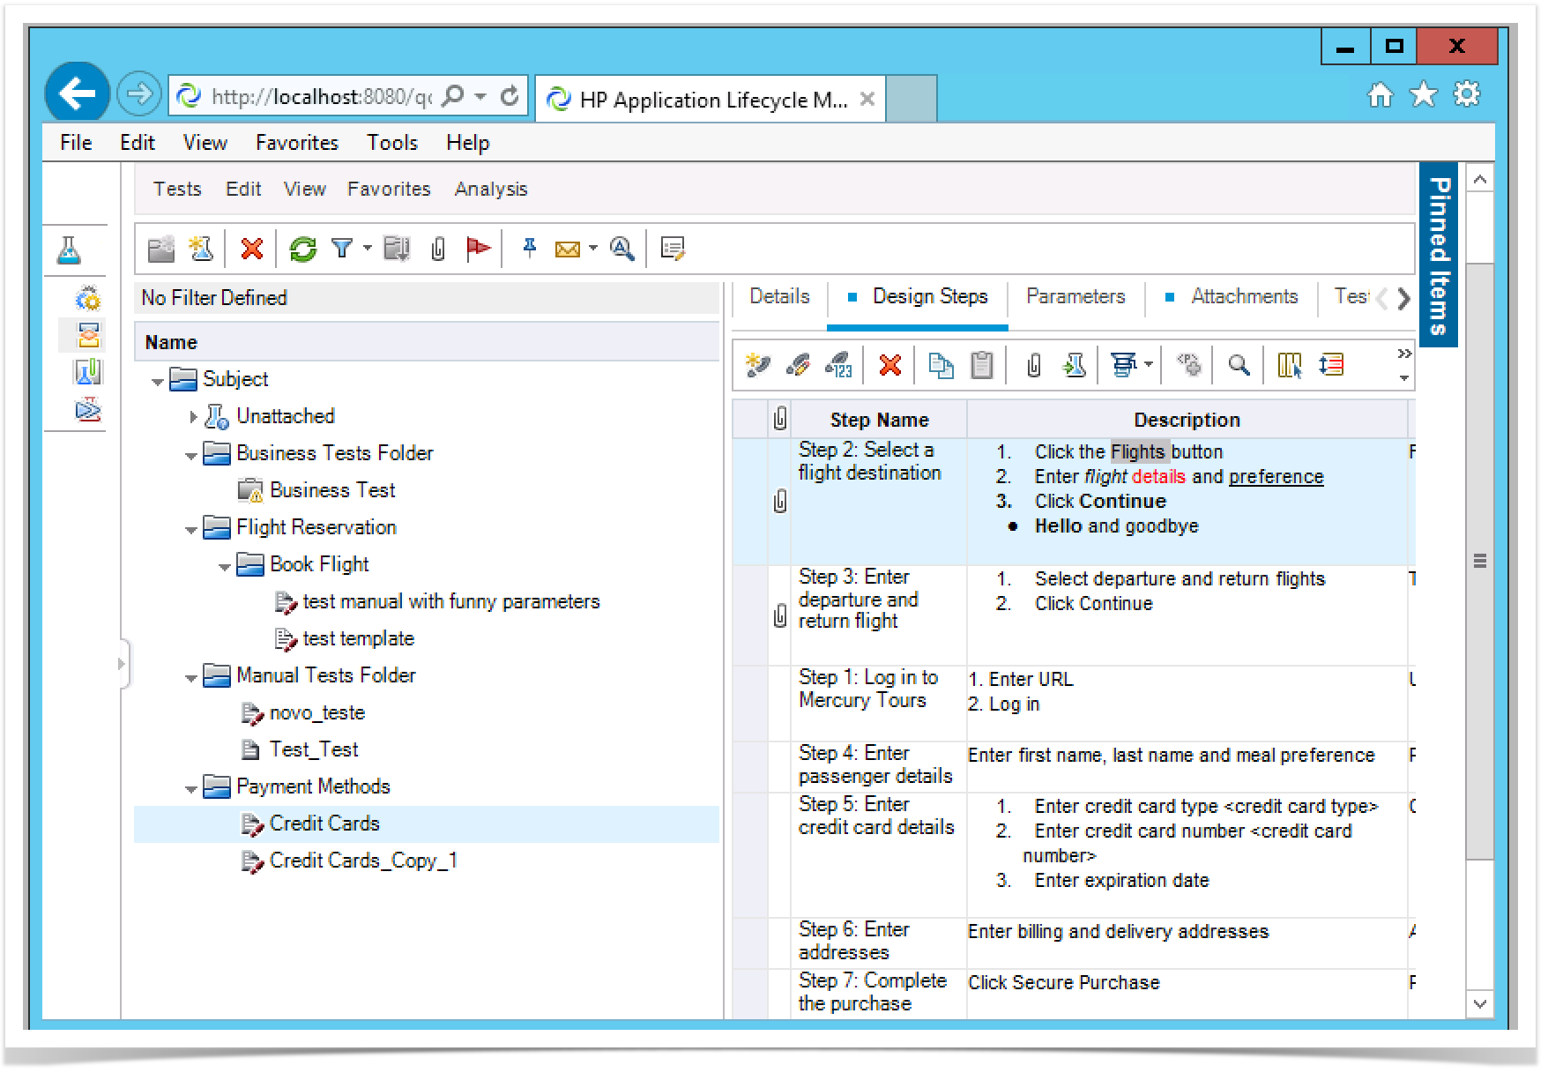
Task: Open the Test Plan flask module in sidebar
Action: (69, 250)
